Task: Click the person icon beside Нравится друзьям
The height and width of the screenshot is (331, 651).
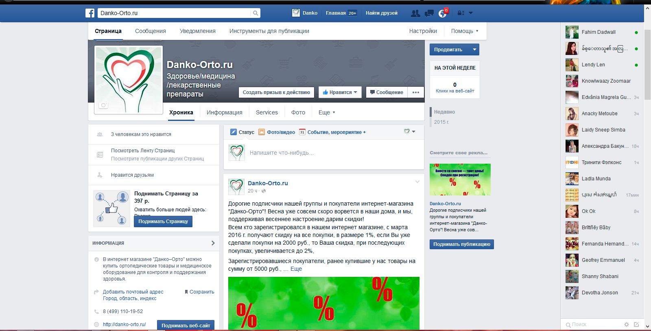Action: point(100,175)
